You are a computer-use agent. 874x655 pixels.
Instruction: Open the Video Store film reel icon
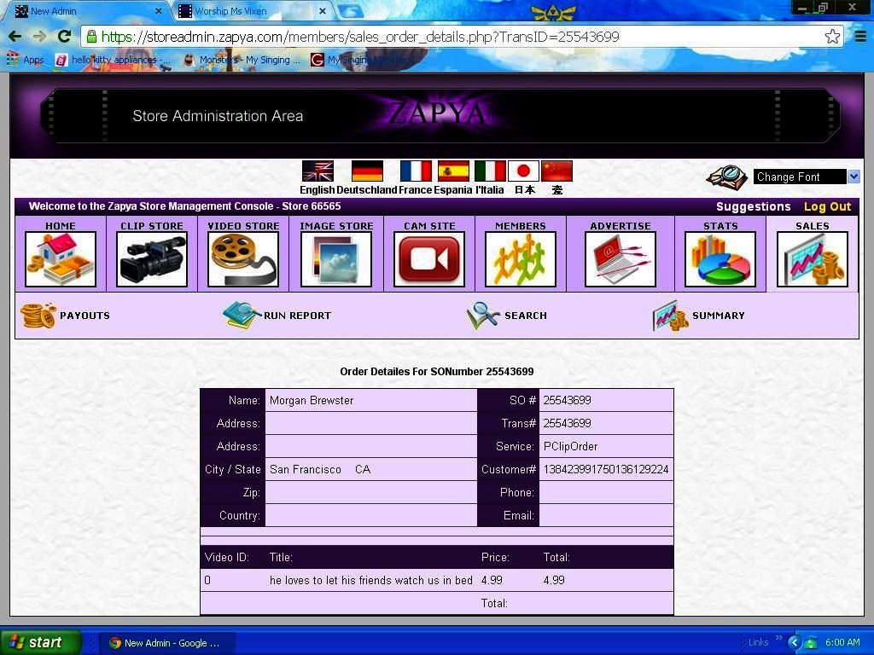243,259
